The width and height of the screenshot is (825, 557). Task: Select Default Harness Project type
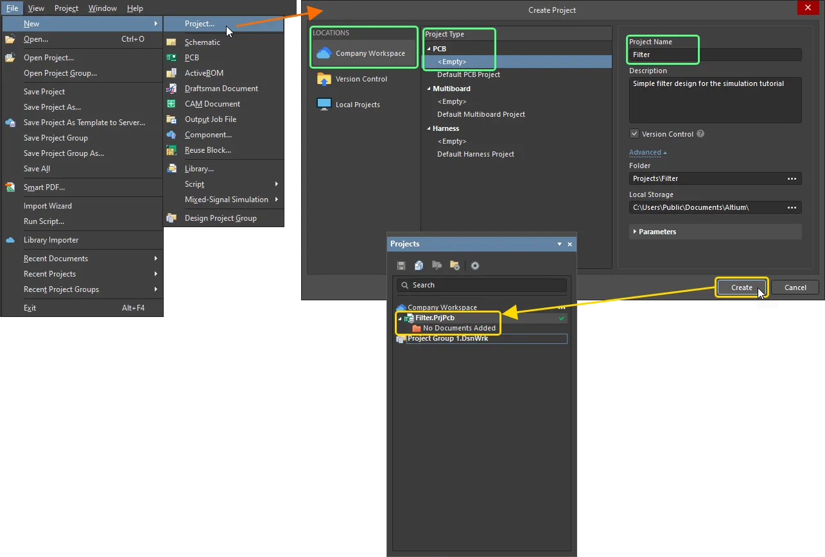tap(476, 154)
